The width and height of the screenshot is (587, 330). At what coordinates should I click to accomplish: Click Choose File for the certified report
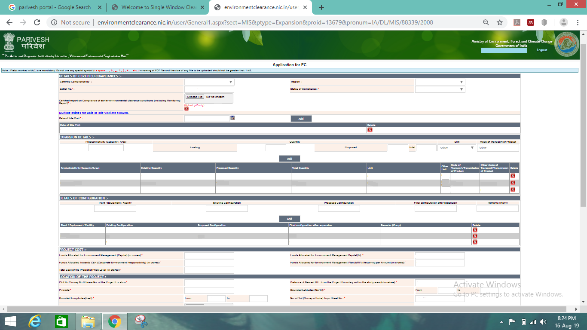pos(195,97)
